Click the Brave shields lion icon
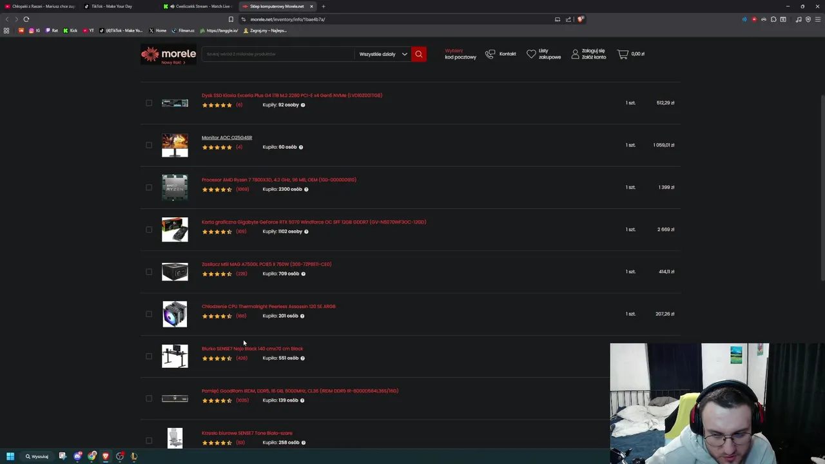This screenshot has height=464, width=825. [580, 19]
